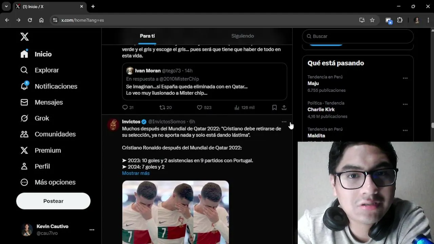This screenshot has width=434, height=244.
Task: Open browser extensions puzzle icon
Action: click(400, 20)
